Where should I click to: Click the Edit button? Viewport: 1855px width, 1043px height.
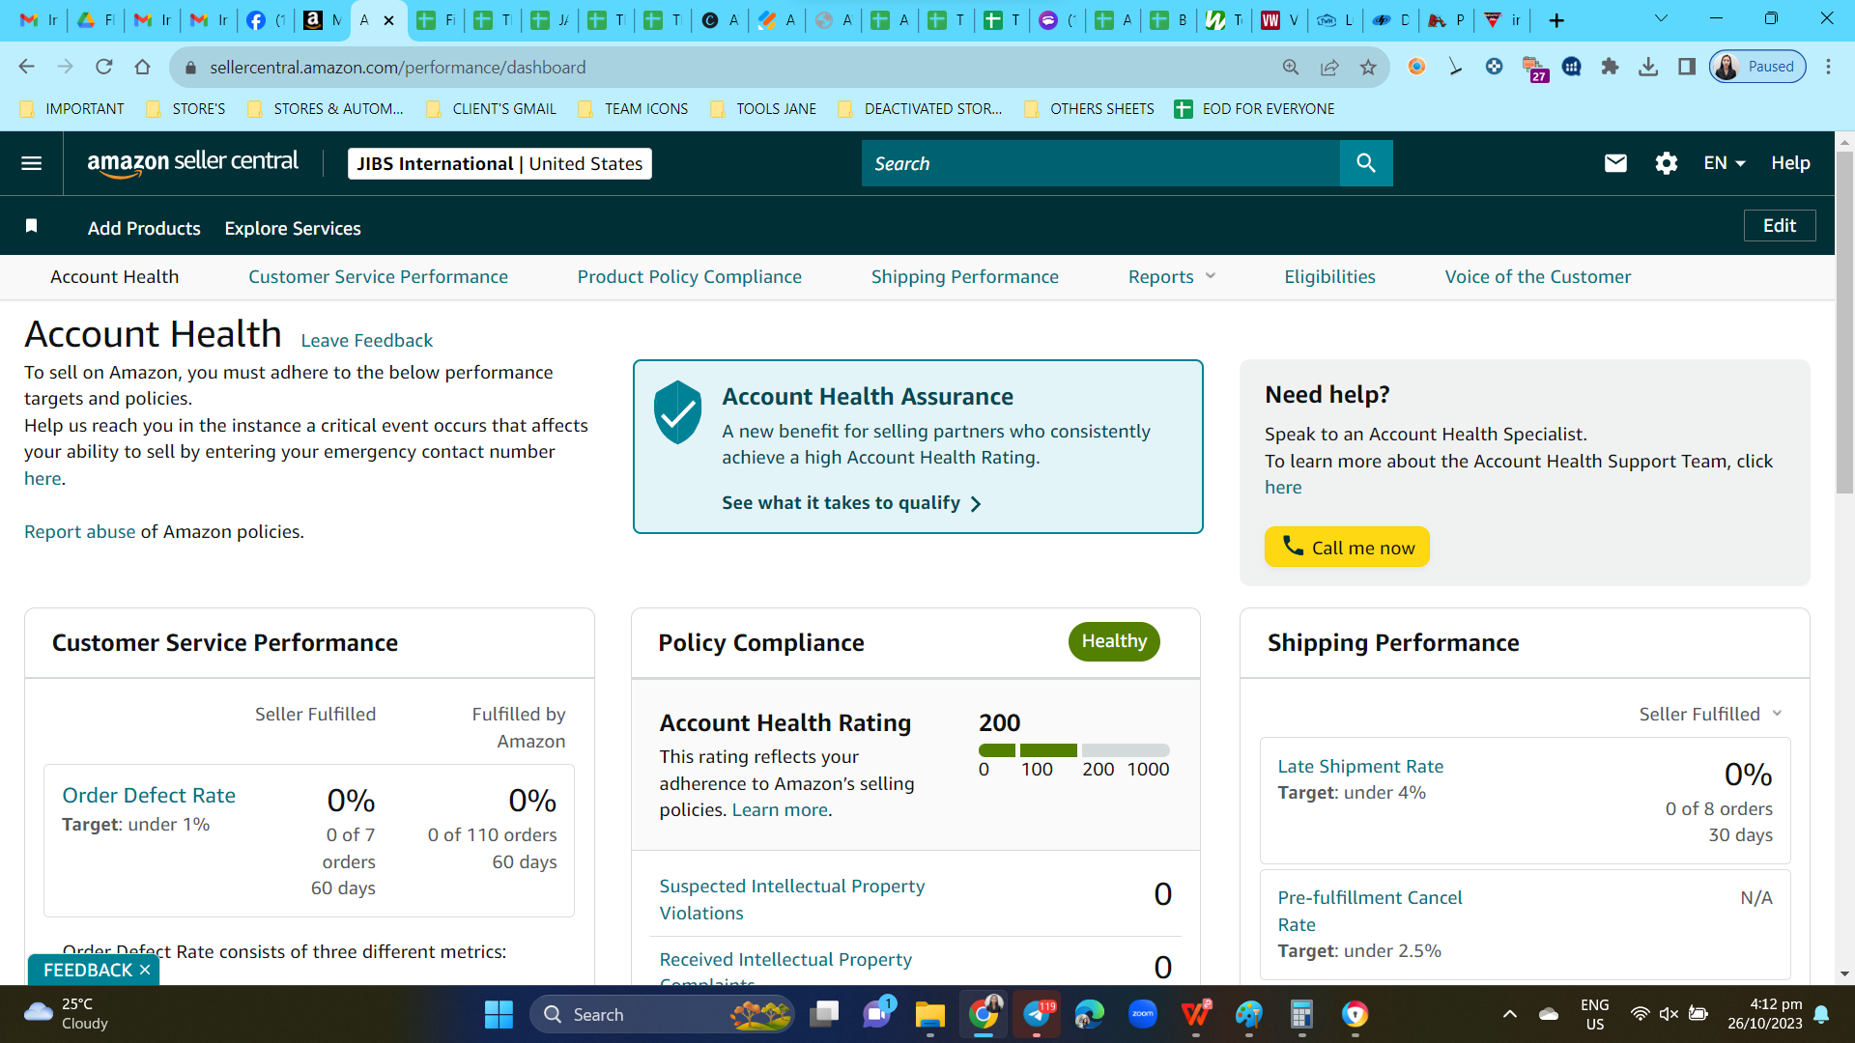[x=1779, y=225]
